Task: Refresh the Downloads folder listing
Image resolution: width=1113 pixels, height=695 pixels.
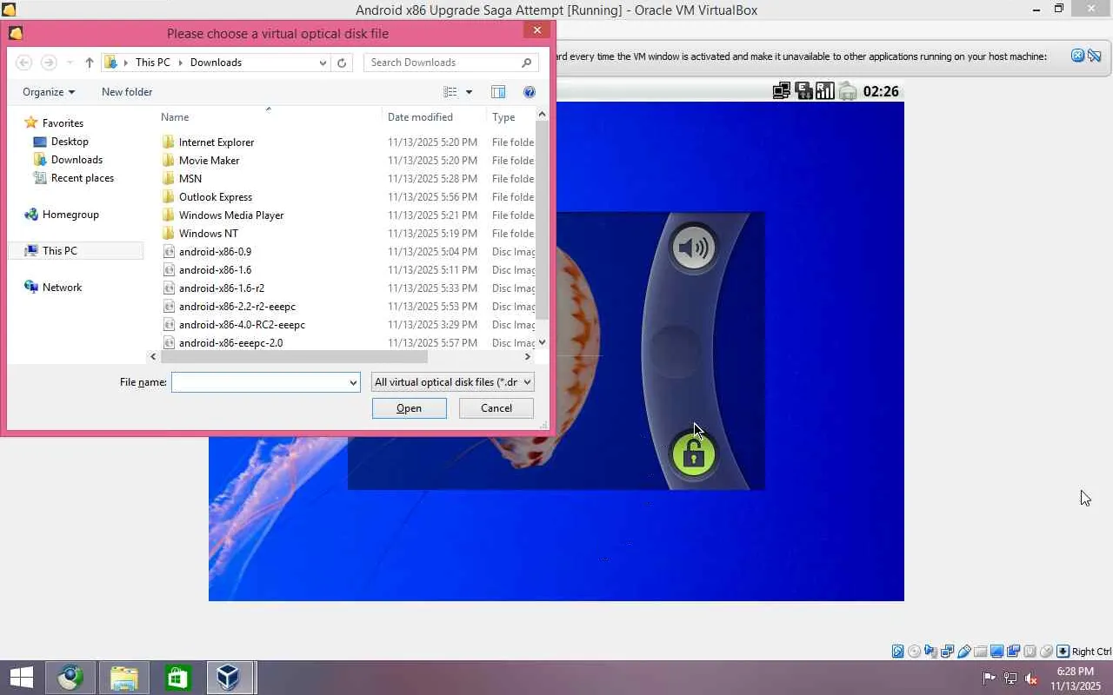Action: 342,63
